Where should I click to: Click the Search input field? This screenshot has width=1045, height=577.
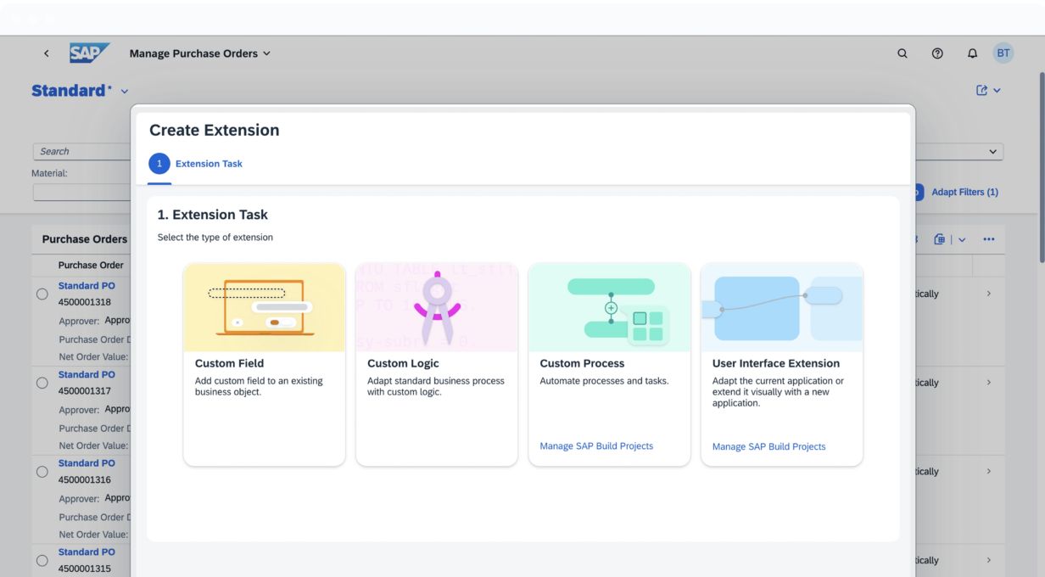pyautogui.click(x=81, y=152)
